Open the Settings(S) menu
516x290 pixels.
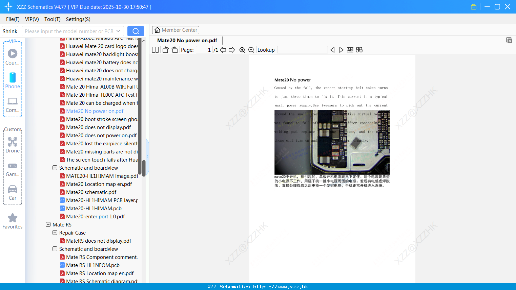[78, 19]
